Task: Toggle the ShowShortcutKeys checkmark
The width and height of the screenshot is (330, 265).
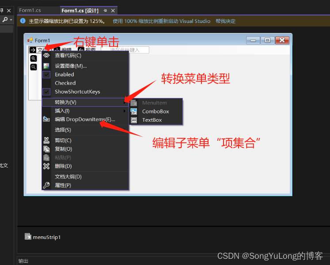Action: (46, 92)
